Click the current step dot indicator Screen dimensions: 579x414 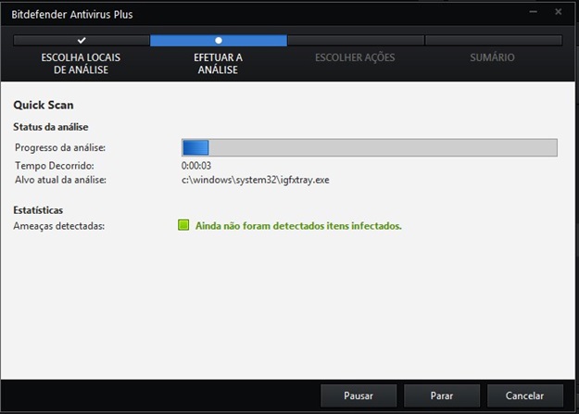219,40
